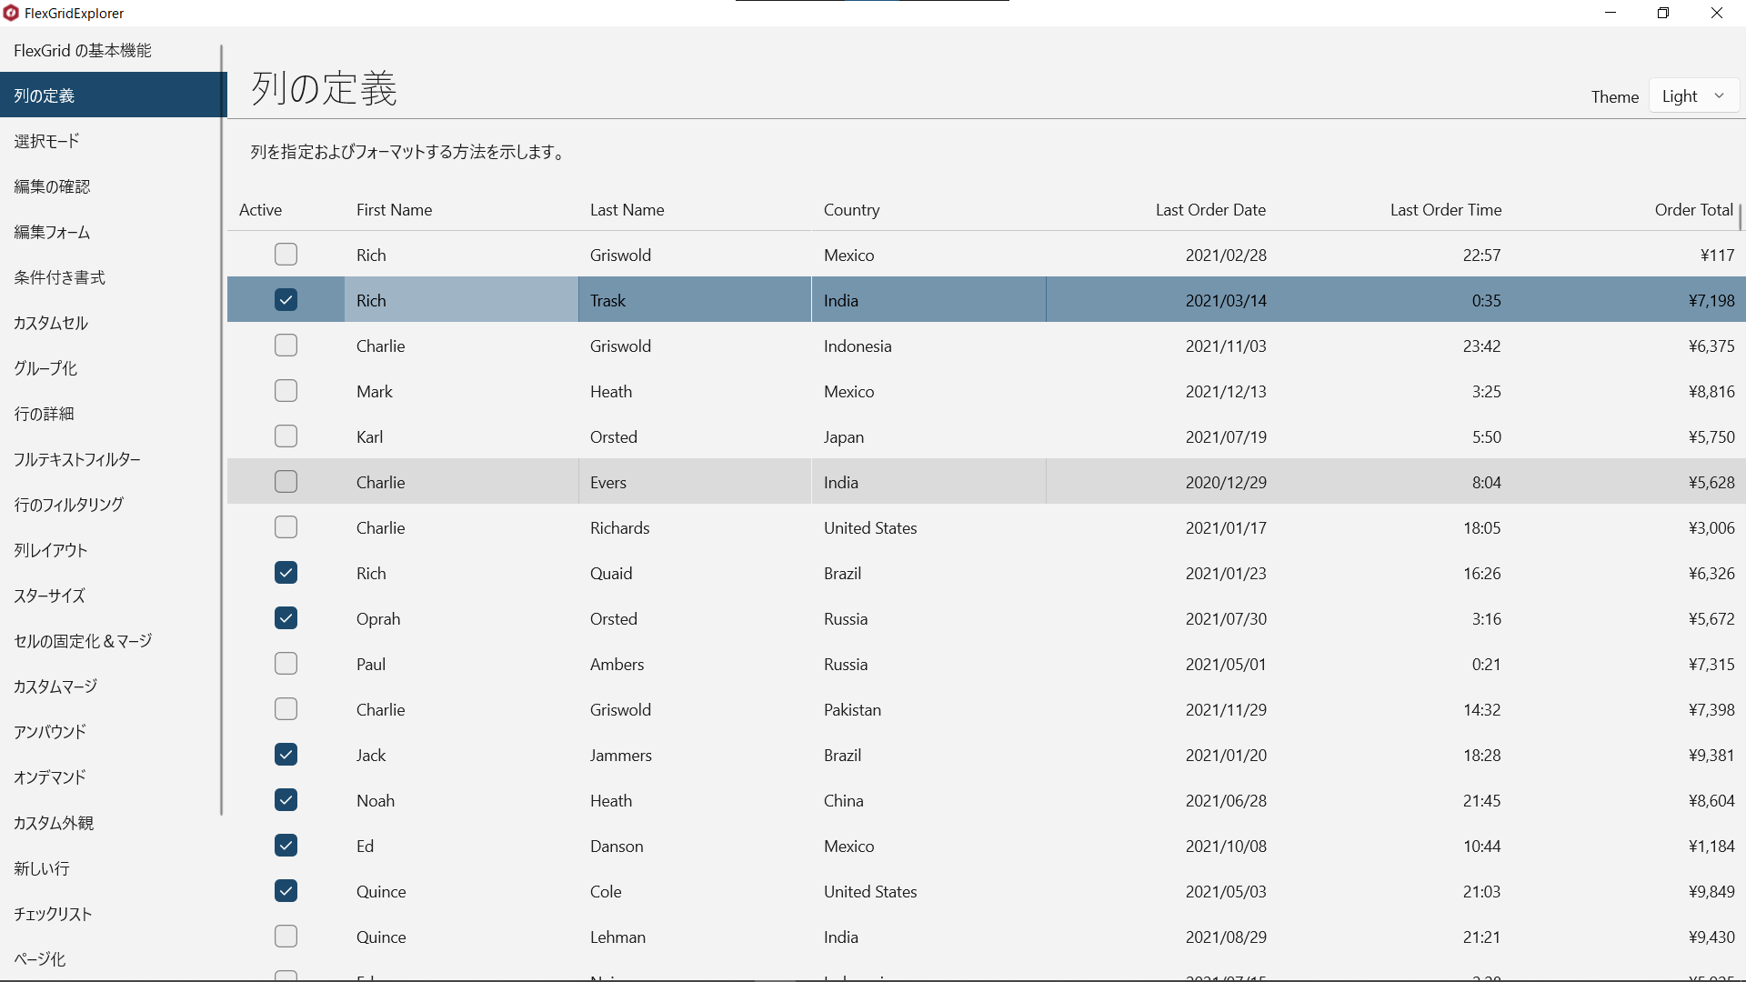1746x982 pixels.
Task: Click the Active column header
Action: point(286,209)
